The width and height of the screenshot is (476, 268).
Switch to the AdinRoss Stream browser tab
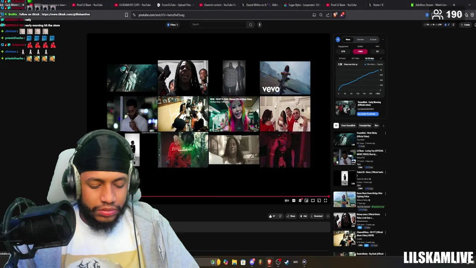(x=429, y=5)
